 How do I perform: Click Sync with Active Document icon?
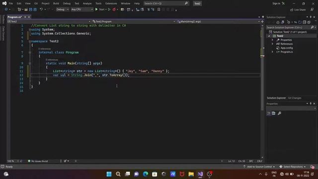pos(296,22)
